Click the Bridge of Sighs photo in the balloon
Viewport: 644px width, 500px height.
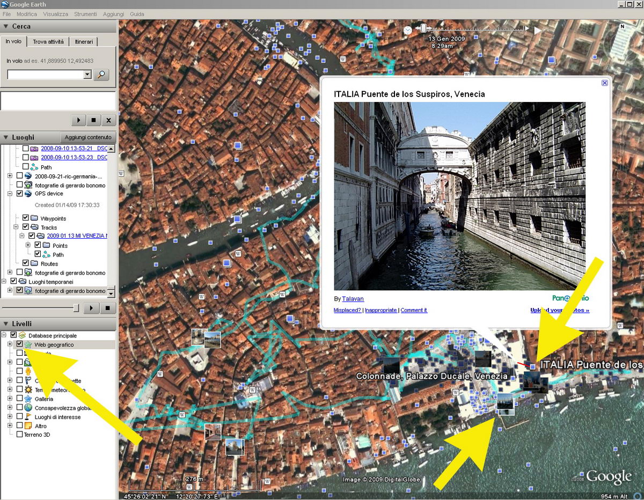point(459,196)
